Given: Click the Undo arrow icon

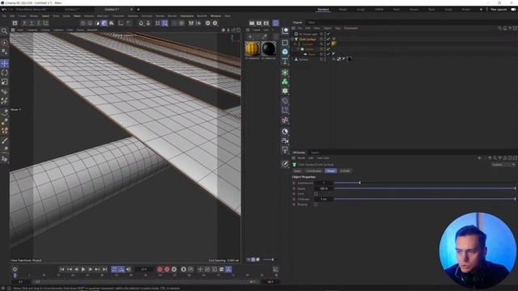Looking at the screenshot, I should [x=4, y=10].
